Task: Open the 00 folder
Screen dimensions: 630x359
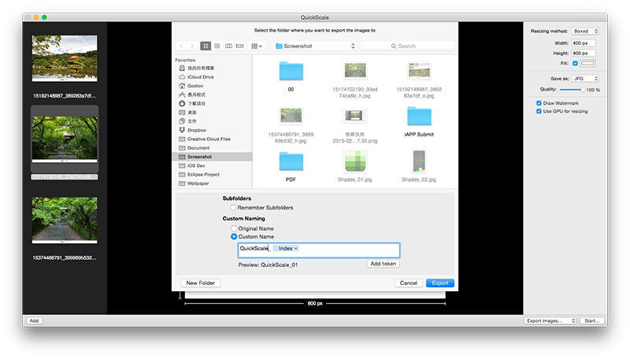Action: (291, 72)
